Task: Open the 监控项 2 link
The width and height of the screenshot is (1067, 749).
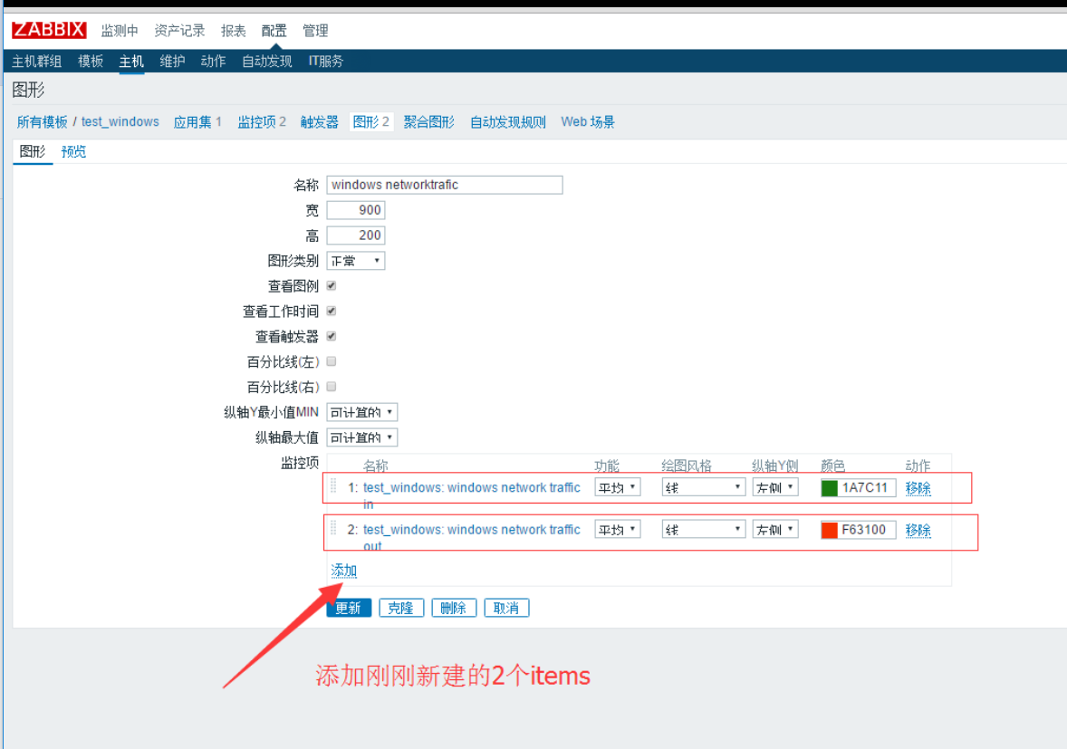Action: (x=262, y=121)
